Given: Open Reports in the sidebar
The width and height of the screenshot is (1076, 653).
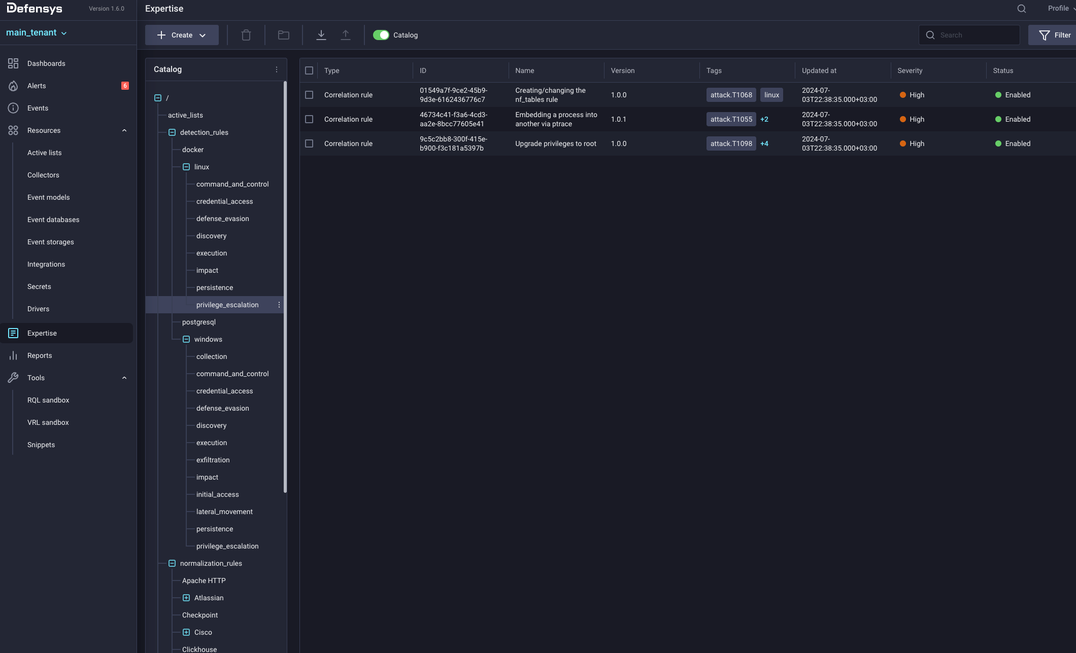Looking at the screenshot, I should coord(40,355).
